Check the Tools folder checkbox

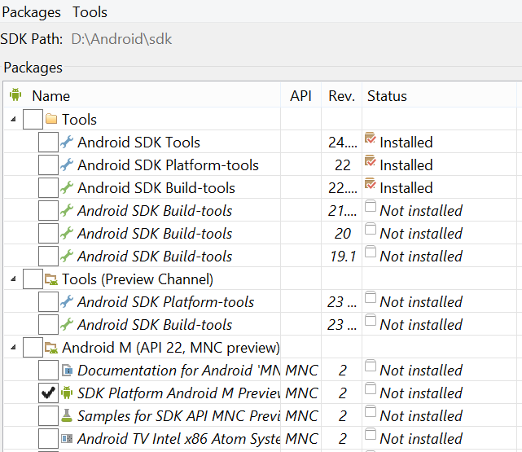33,119
